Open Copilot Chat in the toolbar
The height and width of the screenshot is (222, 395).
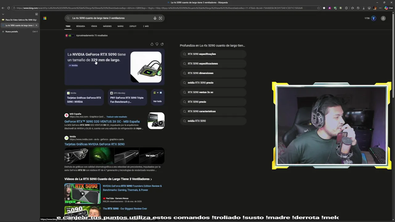tap(388, 8)
